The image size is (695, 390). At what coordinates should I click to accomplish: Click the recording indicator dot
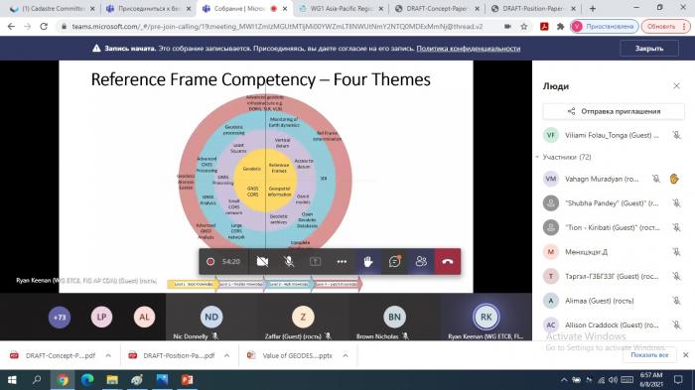point(210,262)
